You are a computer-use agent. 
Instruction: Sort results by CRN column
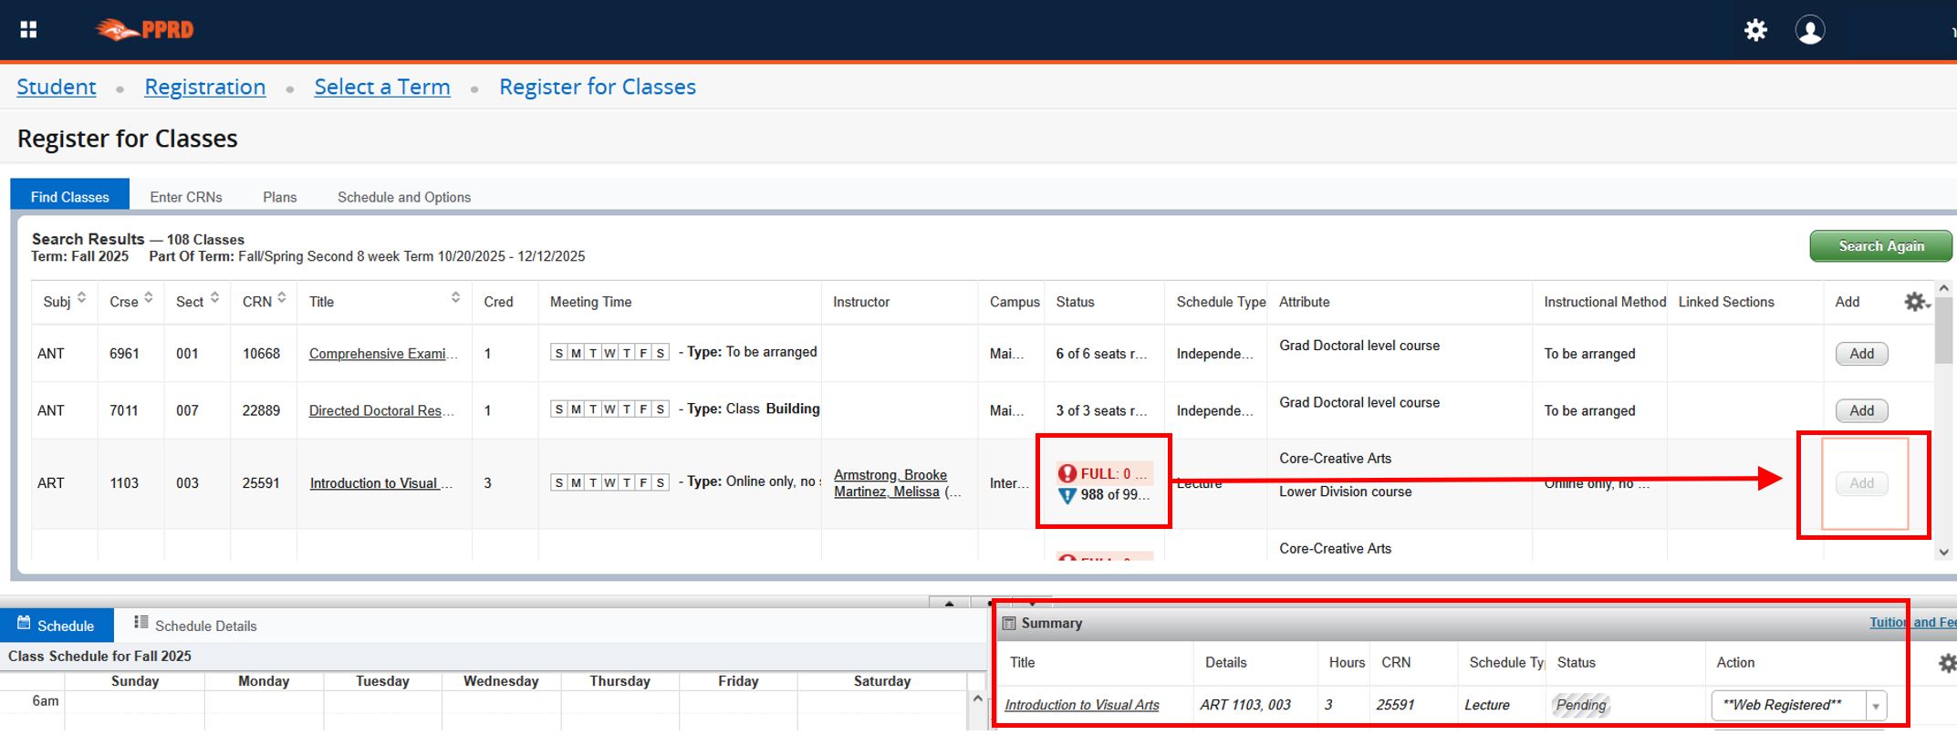[x=282, y=298]
